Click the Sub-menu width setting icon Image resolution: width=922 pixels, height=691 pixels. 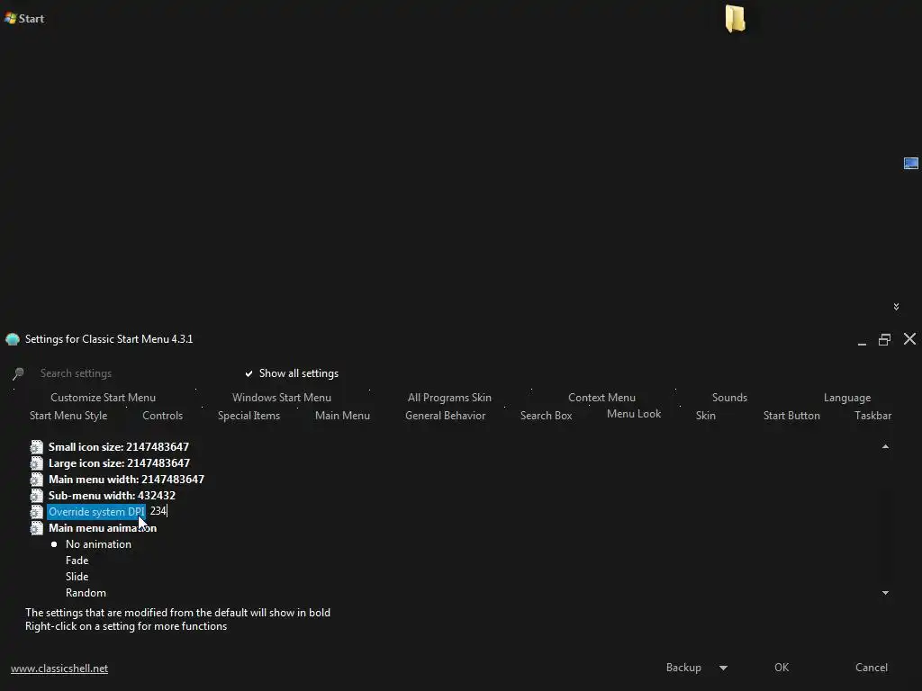36,496
